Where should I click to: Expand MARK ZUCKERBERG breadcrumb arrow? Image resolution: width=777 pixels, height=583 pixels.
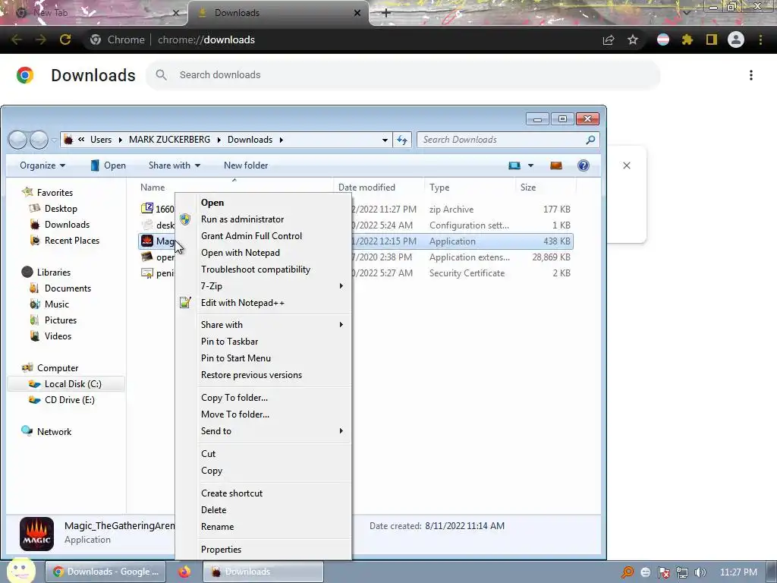(219, 140)
